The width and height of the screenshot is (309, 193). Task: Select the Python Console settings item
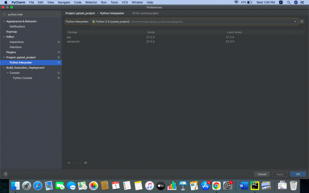(23, 78)
